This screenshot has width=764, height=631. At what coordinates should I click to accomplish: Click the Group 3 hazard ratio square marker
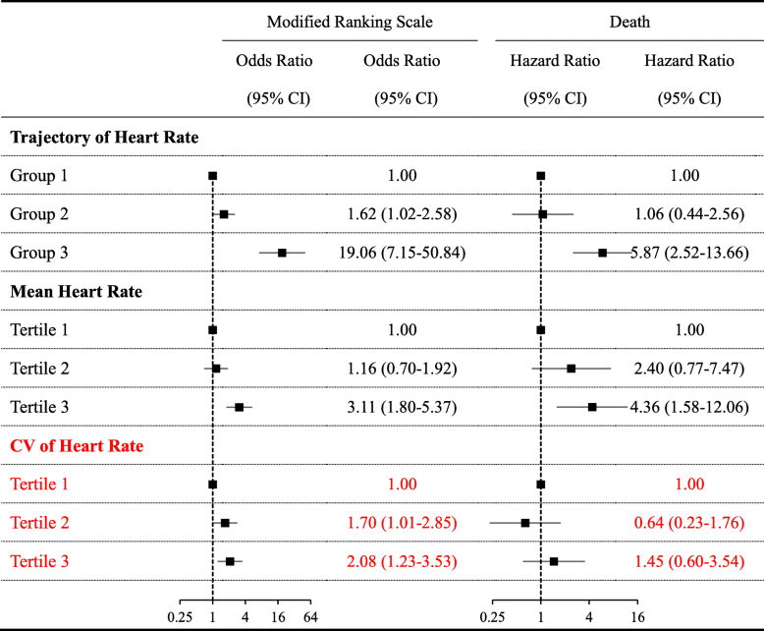pos(603,253)
